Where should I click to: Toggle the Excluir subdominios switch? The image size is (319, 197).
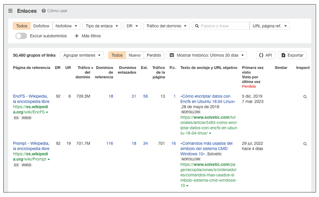pos(21,36)
